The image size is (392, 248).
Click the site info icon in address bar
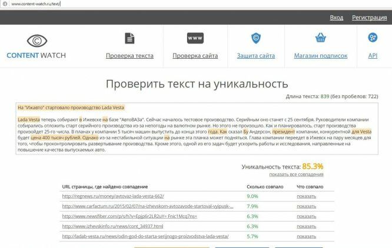coord(5,4)
